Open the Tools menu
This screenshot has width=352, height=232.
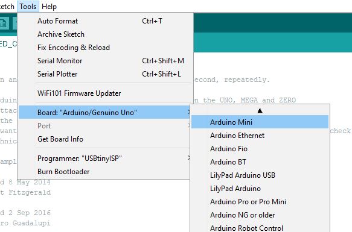point(28,7)
